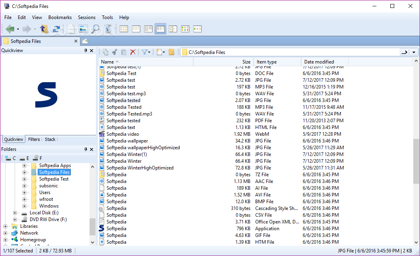The image size is (420, 256).
Task: Switch to the last filmstrip view icon
Action: pyautogui.click(x=197, y=29)
